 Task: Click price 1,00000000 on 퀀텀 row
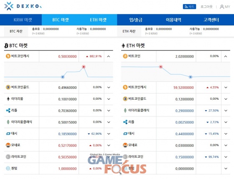click(67, 169)
